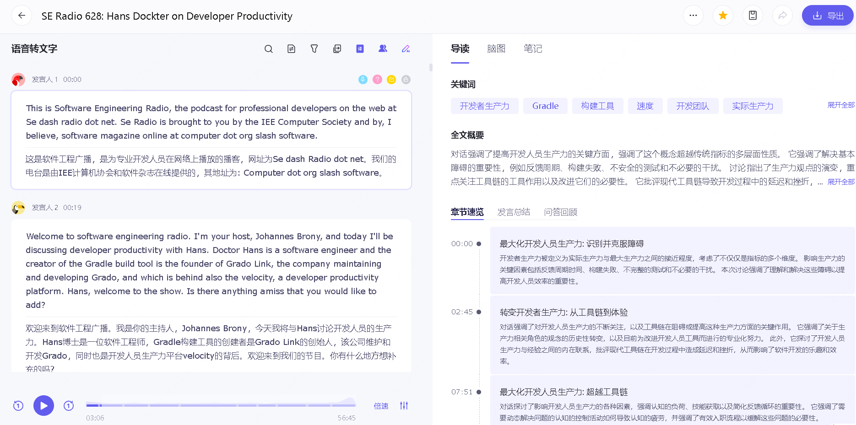Image resolution: width=856 pixels, height=425 pixels.
Task: Select the 速度 keyword tag
Action: [645, 106]
